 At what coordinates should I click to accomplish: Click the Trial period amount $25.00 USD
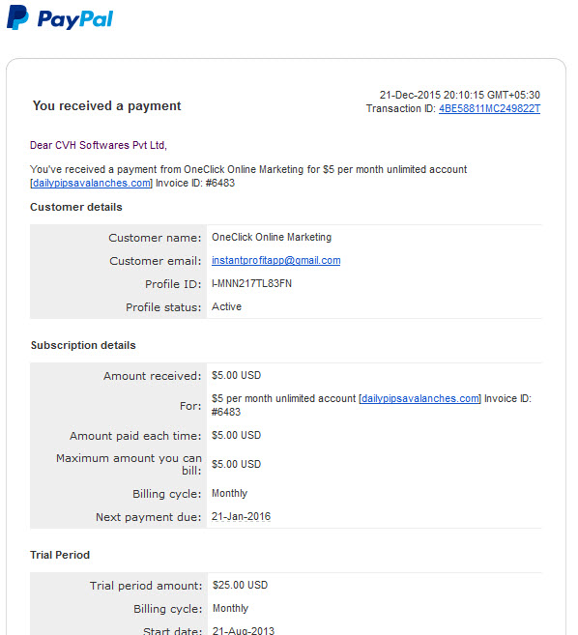pyautogui.click(x=241, y=585)
